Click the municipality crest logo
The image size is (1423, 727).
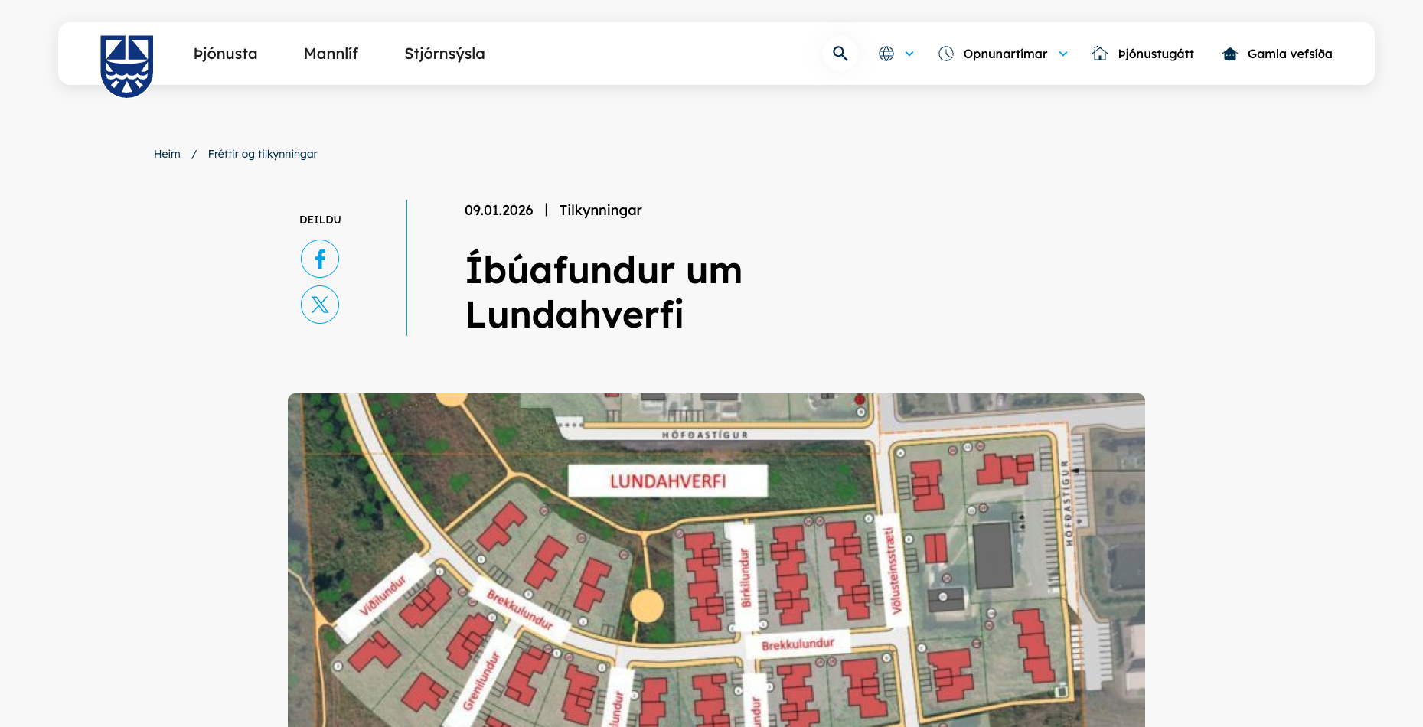tap(127, 65)
